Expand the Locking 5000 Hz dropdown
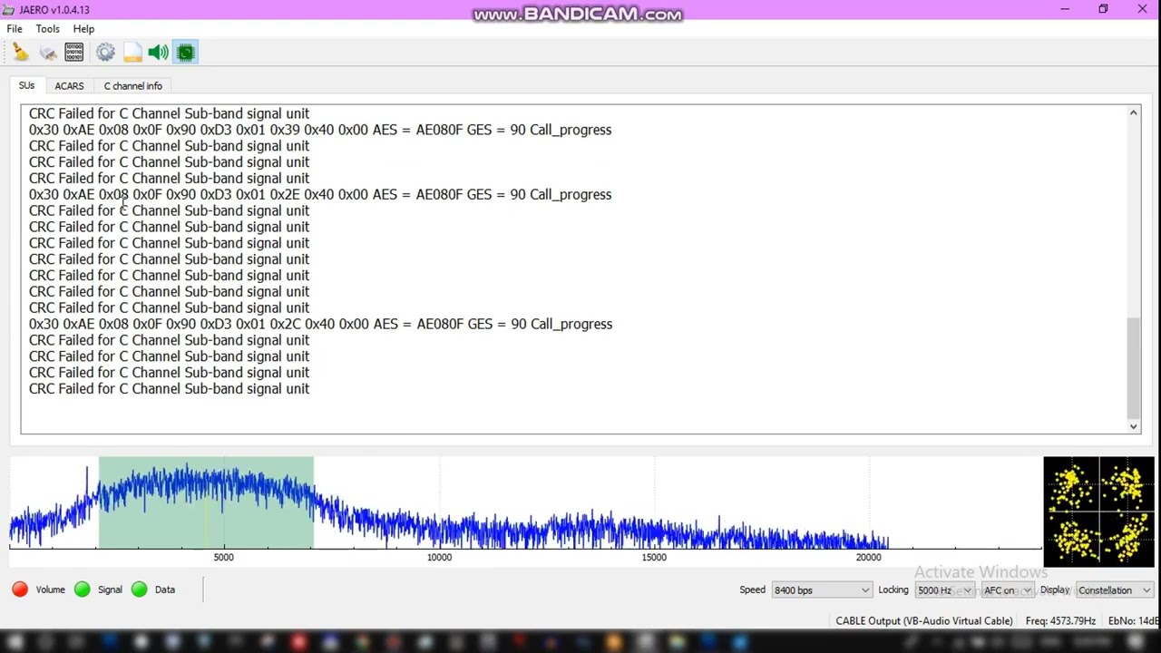1161x653 pixels. click(x=944, y=590)
